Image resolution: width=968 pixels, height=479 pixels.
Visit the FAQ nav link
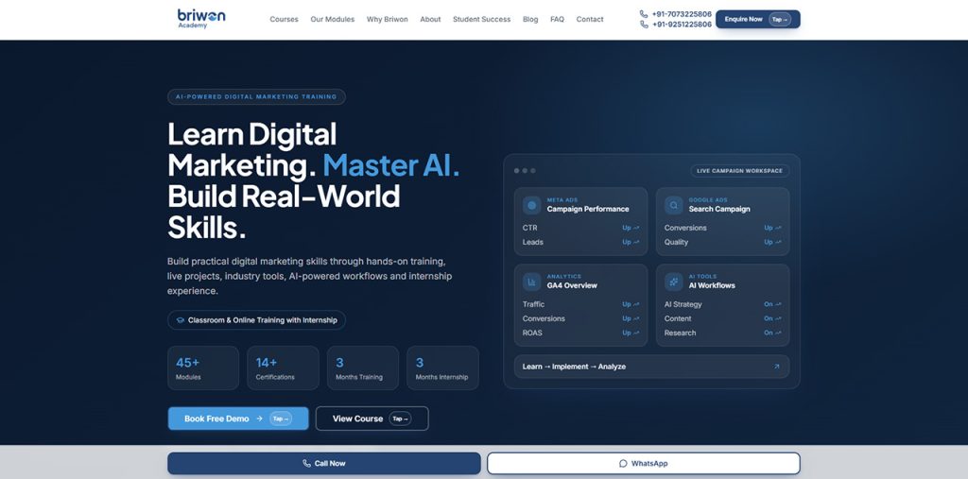point(557,19)
